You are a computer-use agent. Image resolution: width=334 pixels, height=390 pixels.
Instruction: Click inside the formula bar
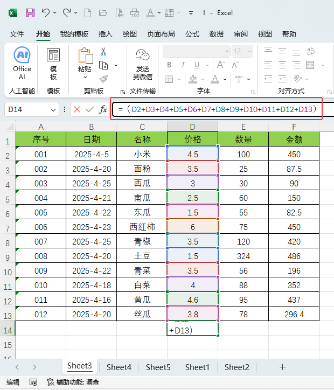(223, 109)
